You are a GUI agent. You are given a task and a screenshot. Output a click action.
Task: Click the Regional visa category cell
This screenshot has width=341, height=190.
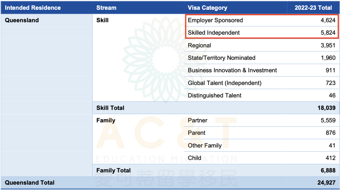click(x=200, y=45)
